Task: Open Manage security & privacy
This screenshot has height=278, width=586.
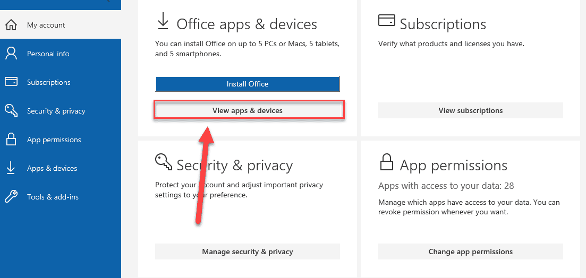Action: [248, 251]
